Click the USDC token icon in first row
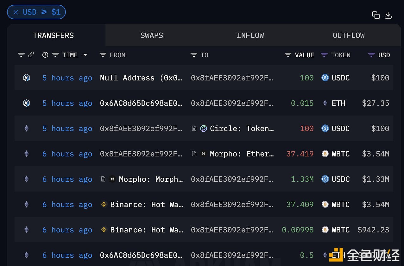 [x=325, y=78]
